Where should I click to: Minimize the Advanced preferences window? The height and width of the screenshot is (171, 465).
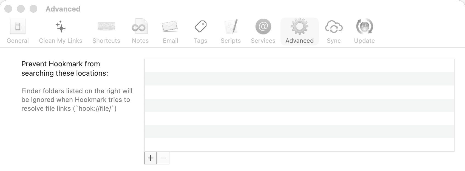tap(21, 9)
